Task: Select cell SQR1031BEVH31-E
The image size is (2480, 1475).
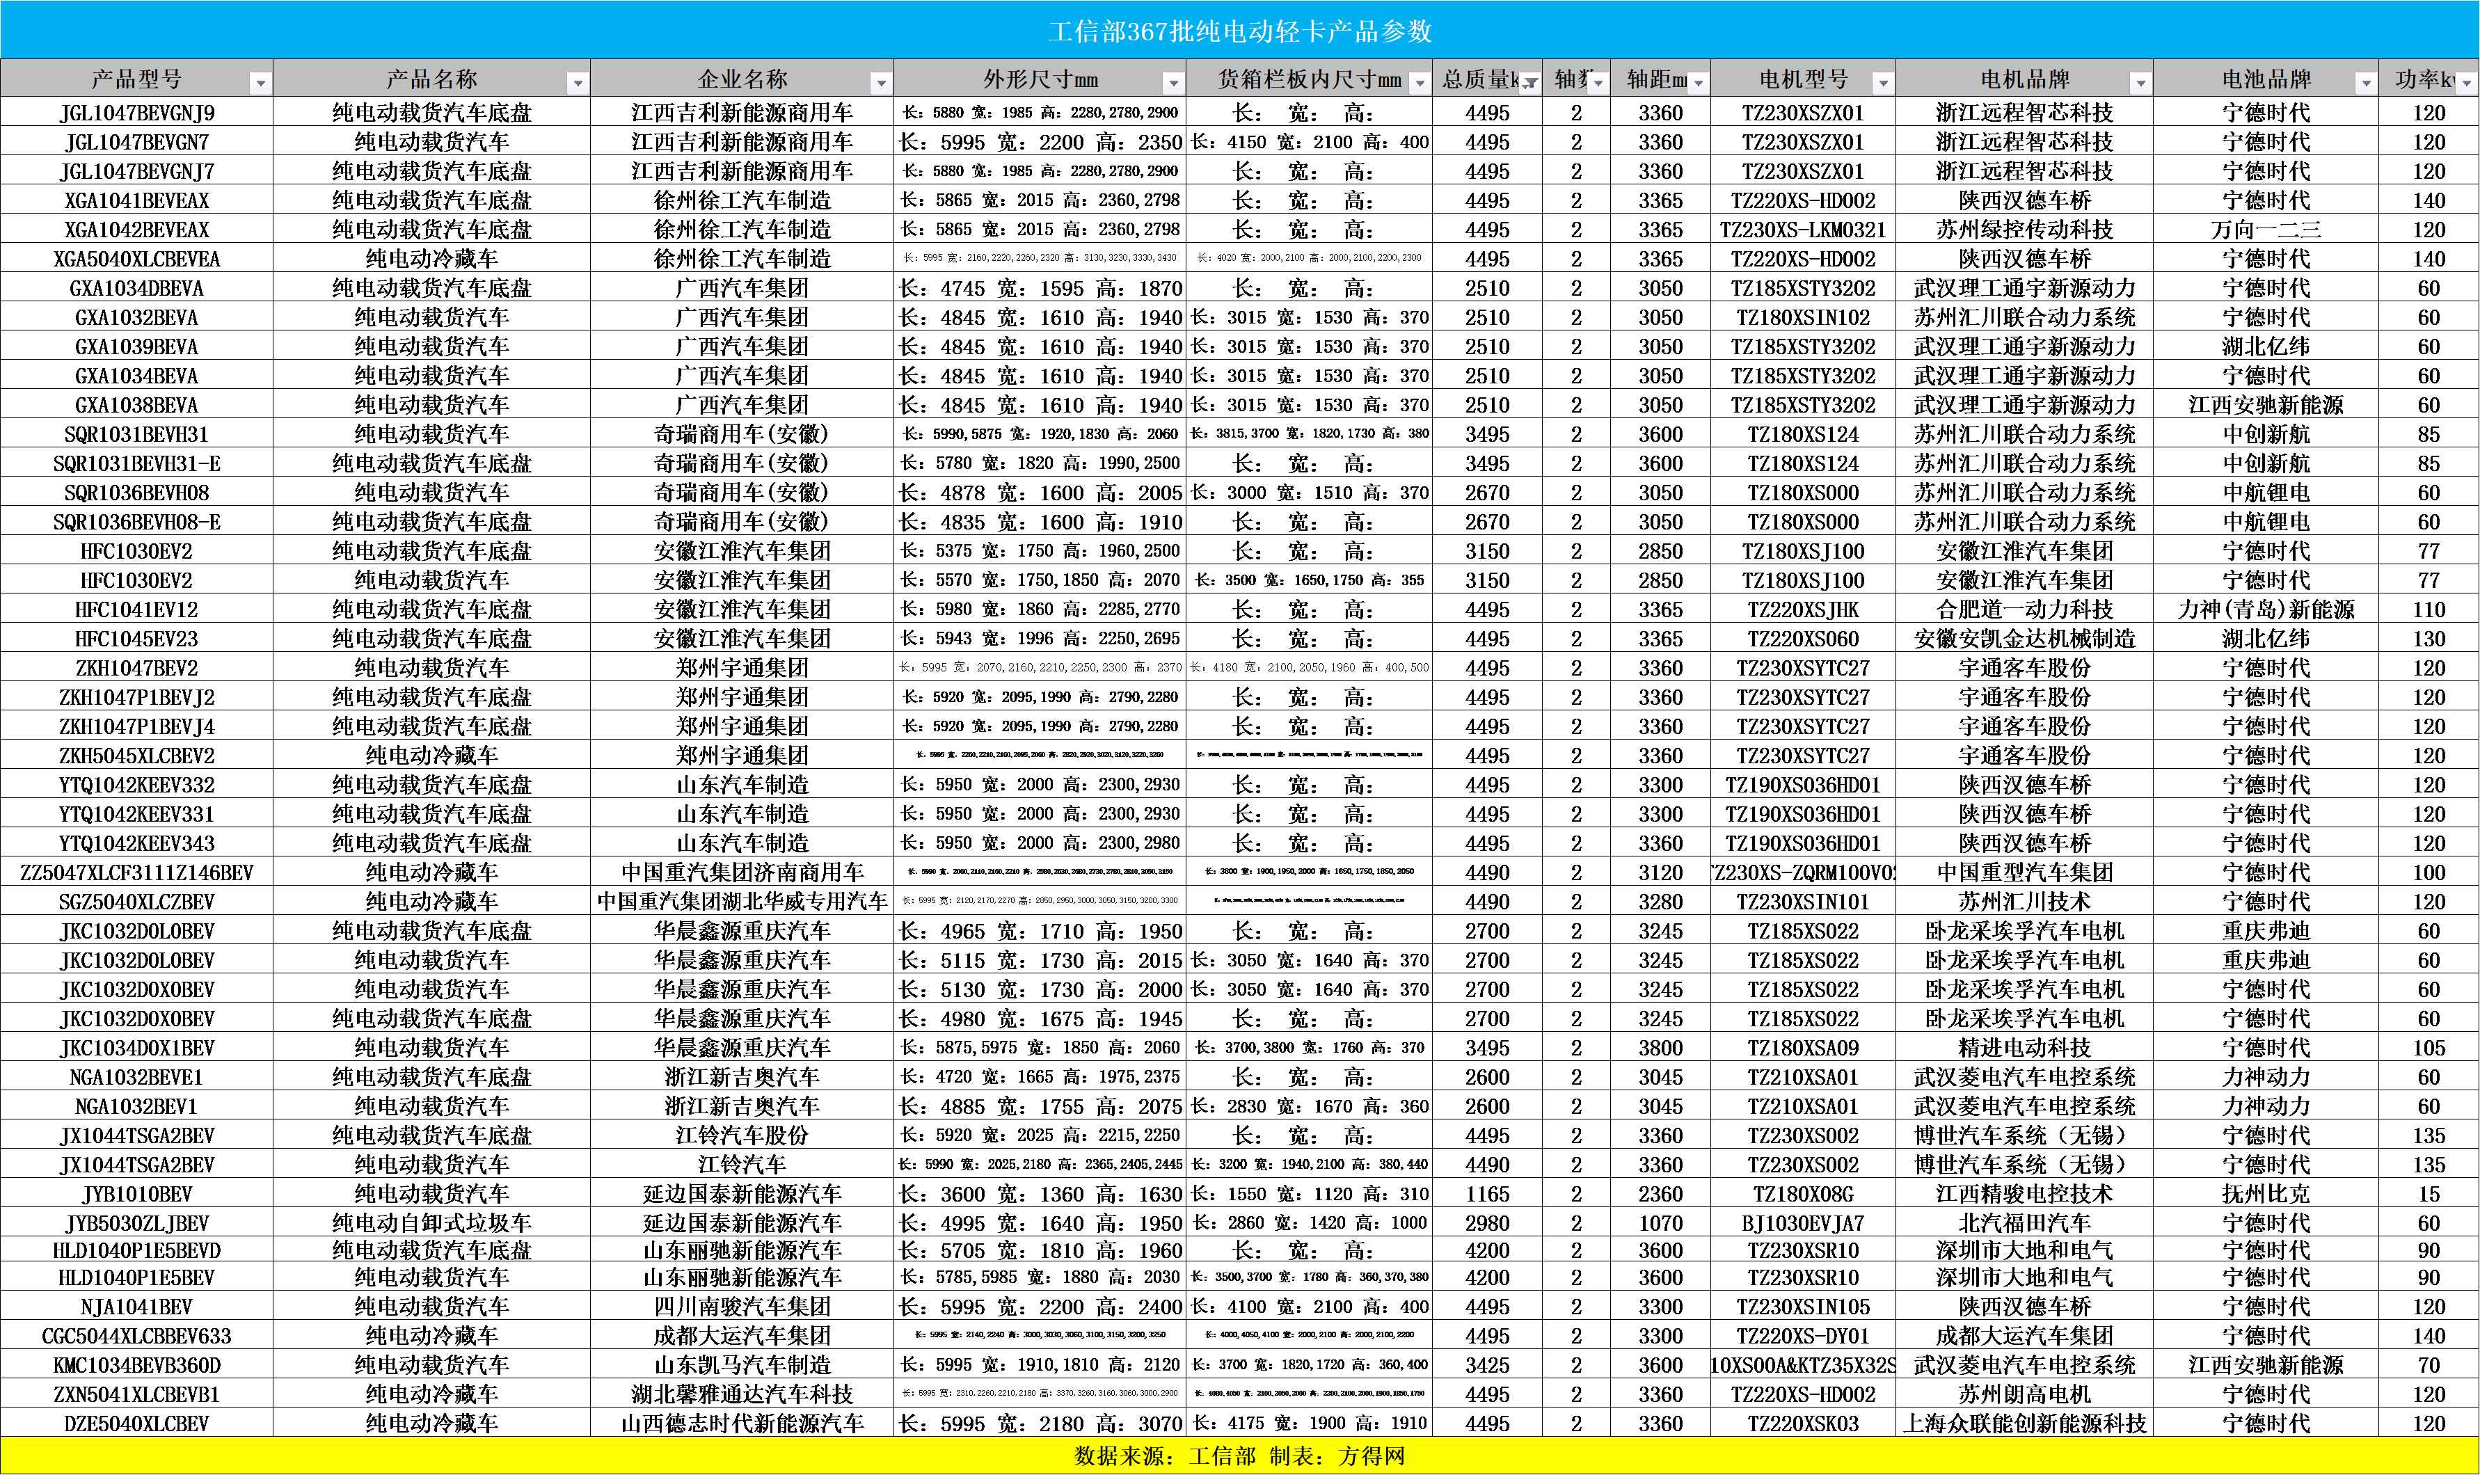Action: coord(137,463)
